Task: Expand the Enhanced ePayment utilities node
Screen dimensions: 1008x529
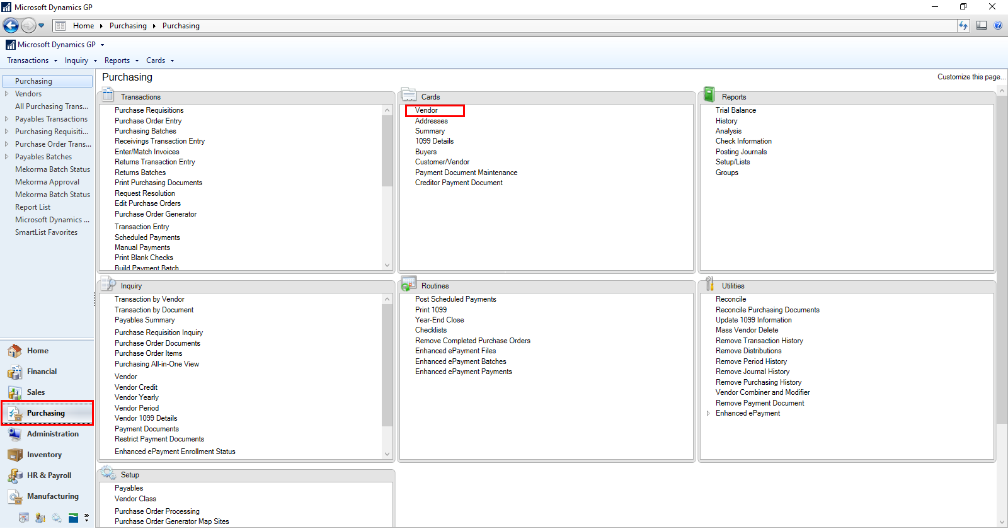Action: [708, 414]
